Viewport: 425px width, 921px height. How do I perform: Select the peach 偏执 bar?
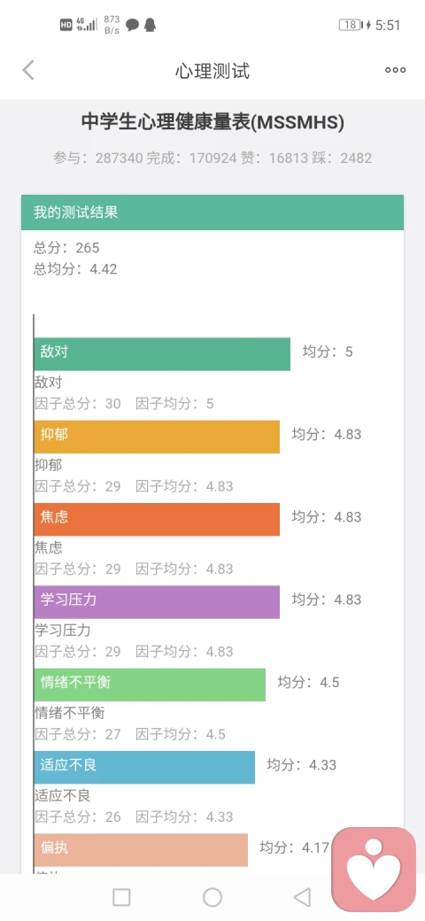tap(141, 850)
